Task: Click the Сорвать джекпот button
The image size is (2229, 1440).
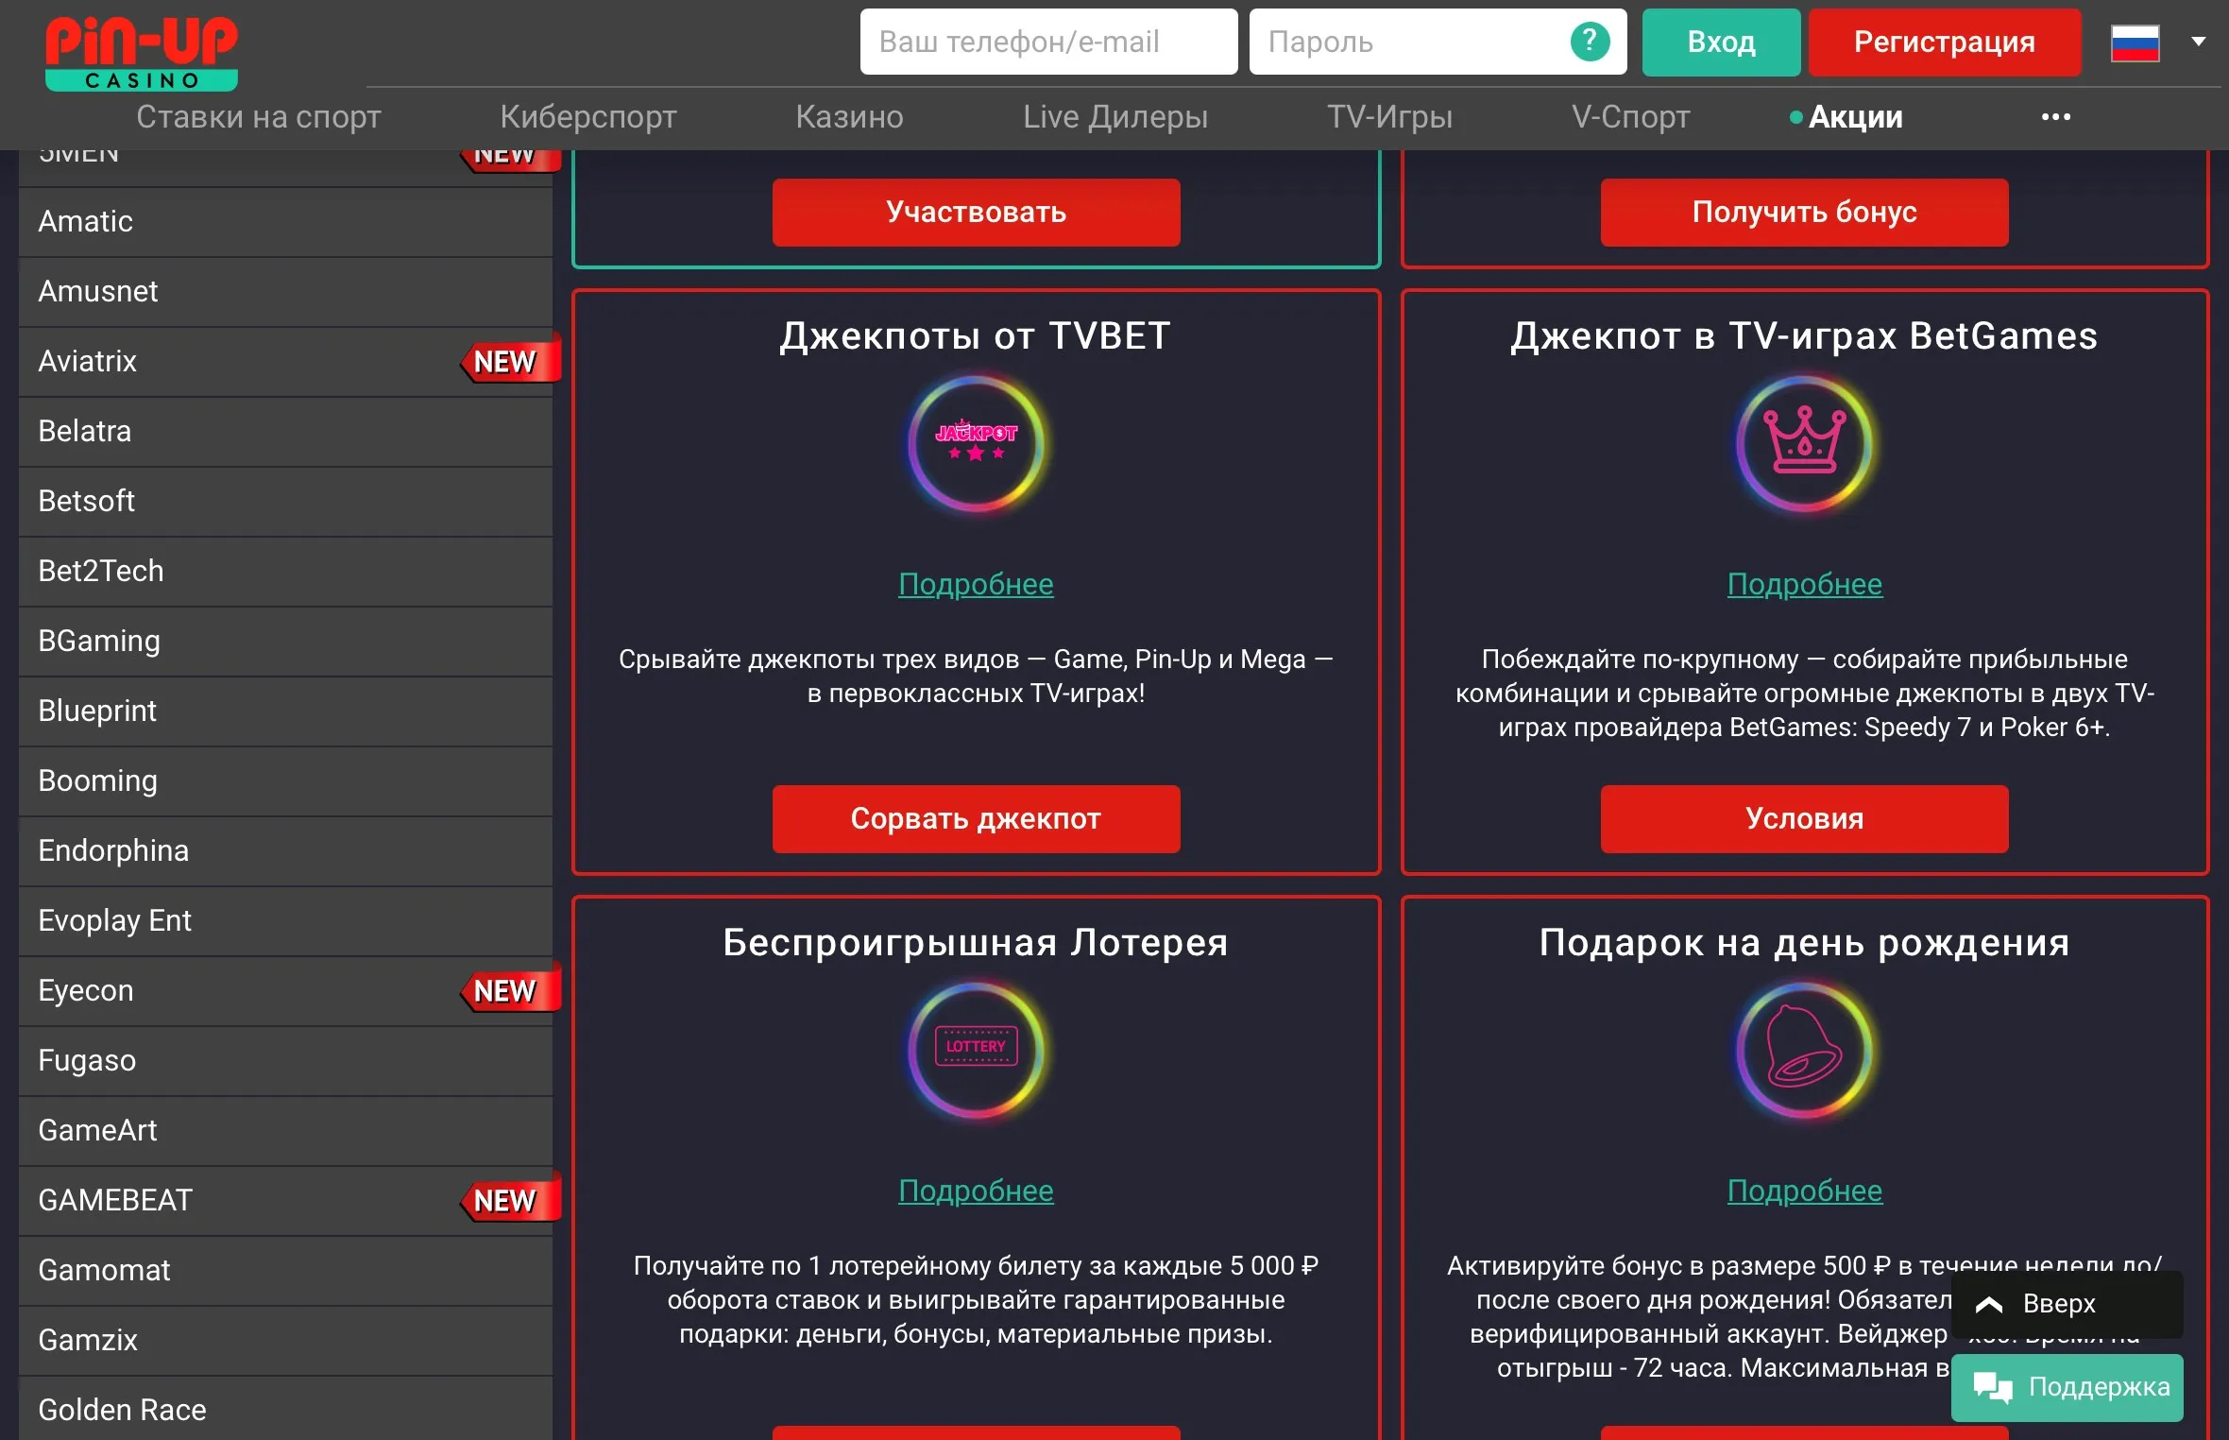Action: tap(976, 819)
